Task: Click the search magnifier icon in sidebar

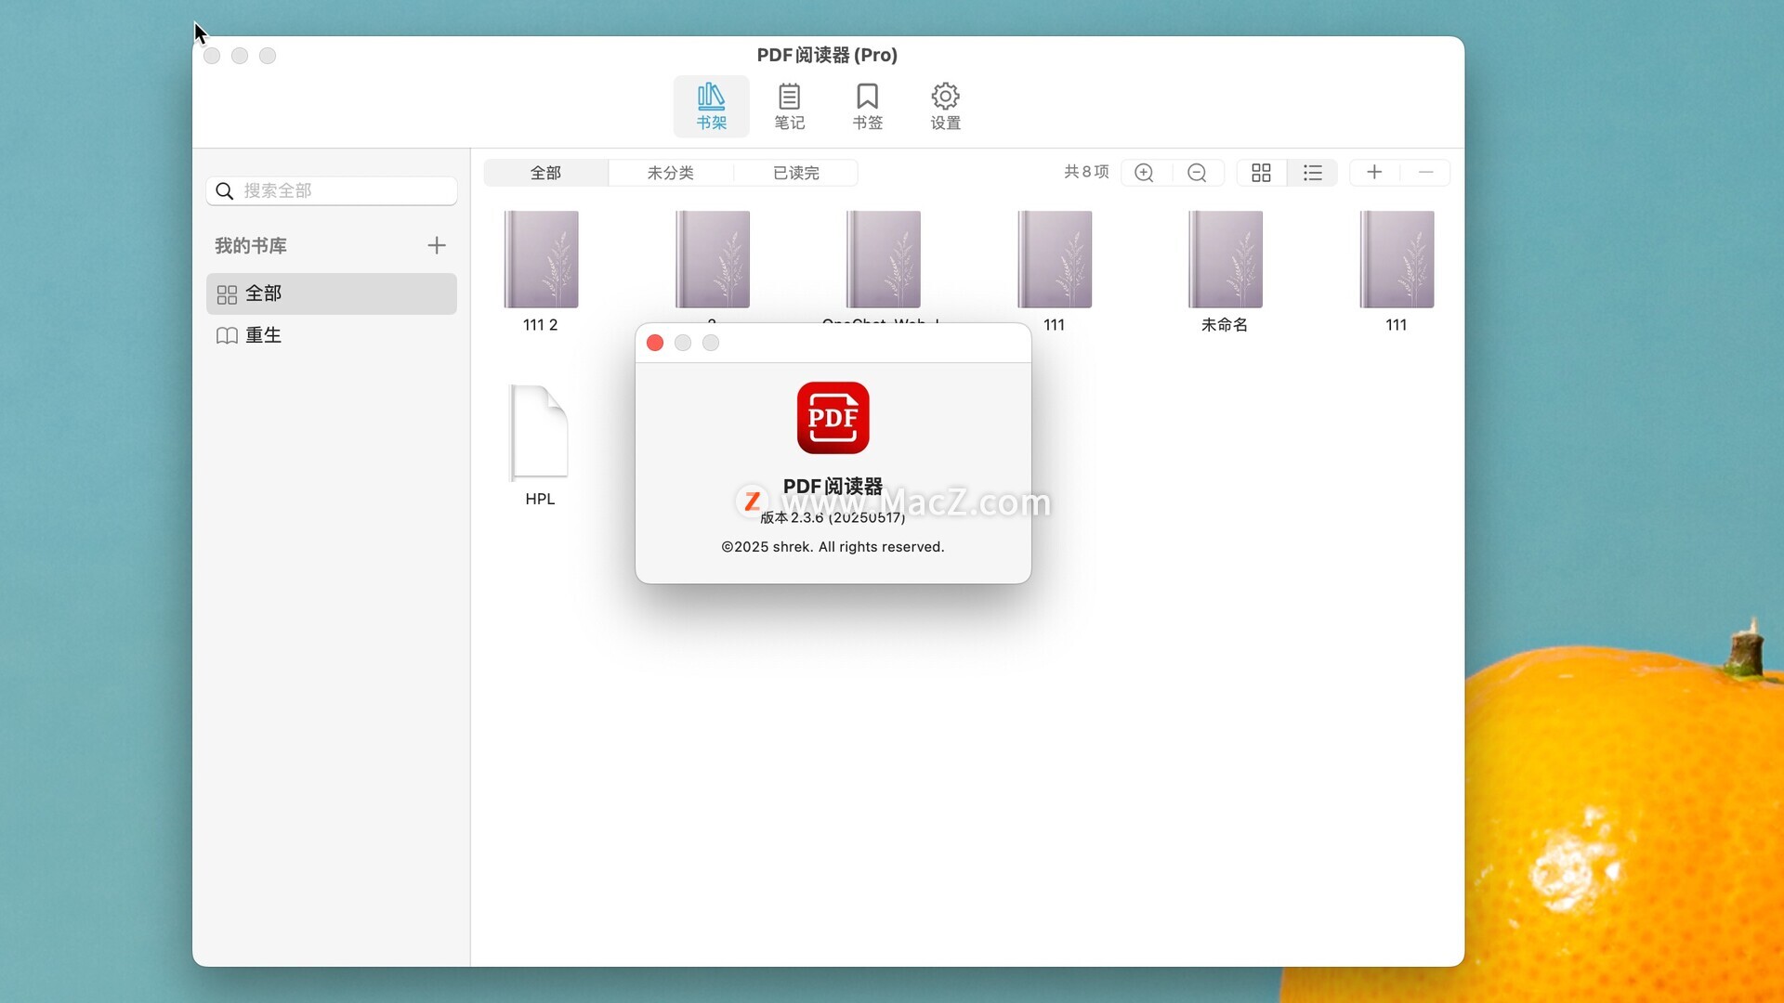Action: [224, 190]
